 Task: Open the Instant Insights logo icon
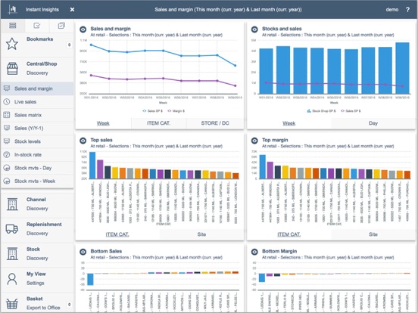pos(12,10)
